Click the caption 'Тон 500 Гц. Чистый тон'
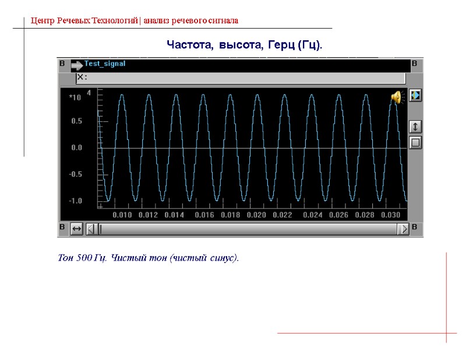Screen dimensions: 466x350 [x=113, y=257]
